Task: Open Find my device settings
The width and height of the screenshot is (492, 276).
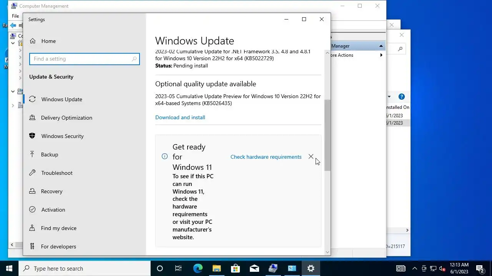Action: tap(58, 228)
